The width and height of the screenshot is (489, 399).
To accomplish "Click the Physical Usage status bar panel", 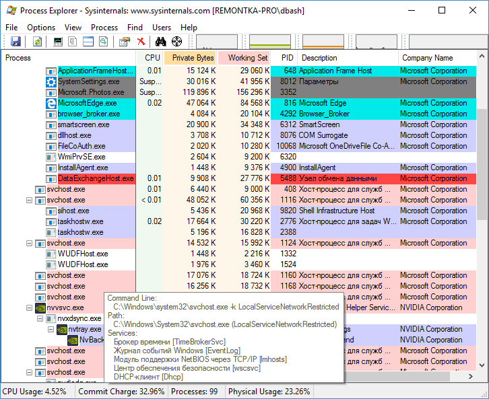I will [x=269, y=392].
